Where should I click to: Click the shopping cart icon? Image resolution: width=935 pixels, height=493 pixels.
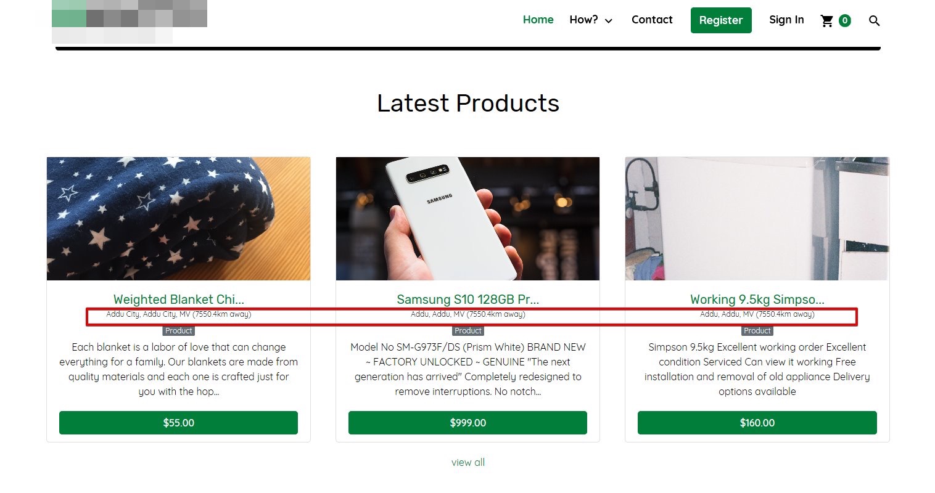pos(826,21)
